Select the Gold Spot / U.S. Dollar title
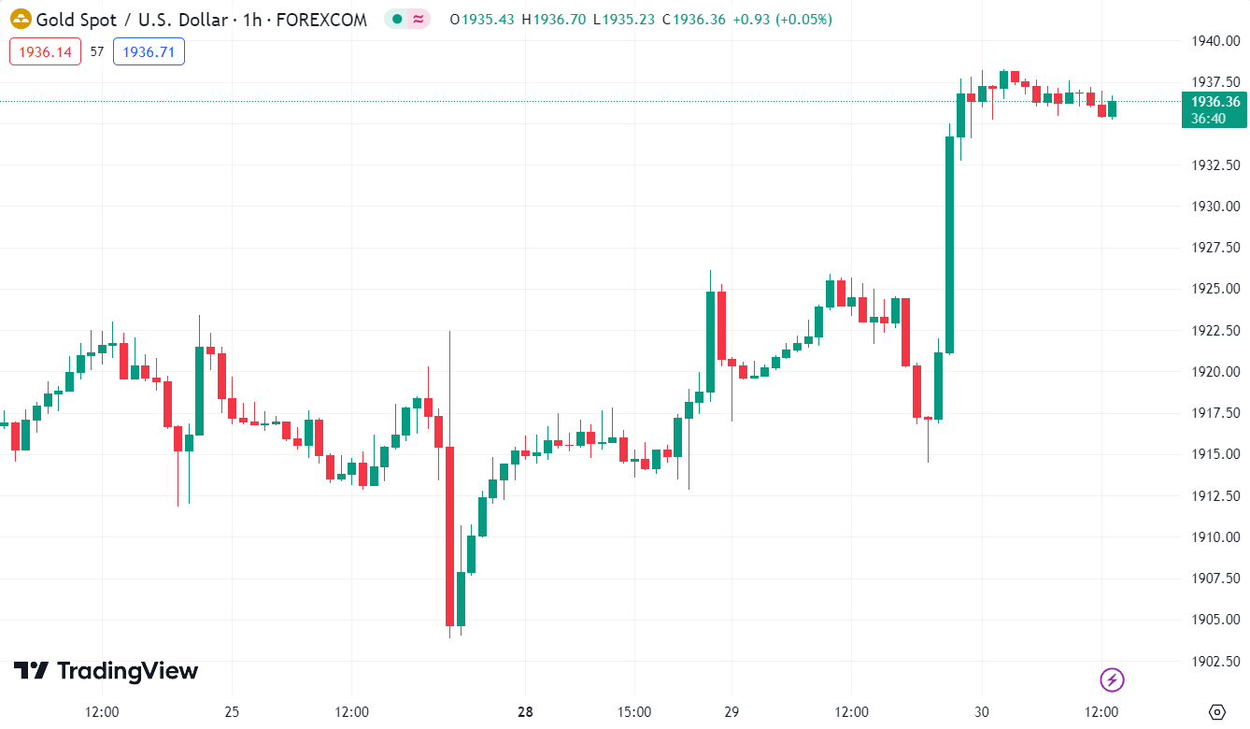Image resolution: width=1250 pixels, height=729 pixels. point(130,20)
